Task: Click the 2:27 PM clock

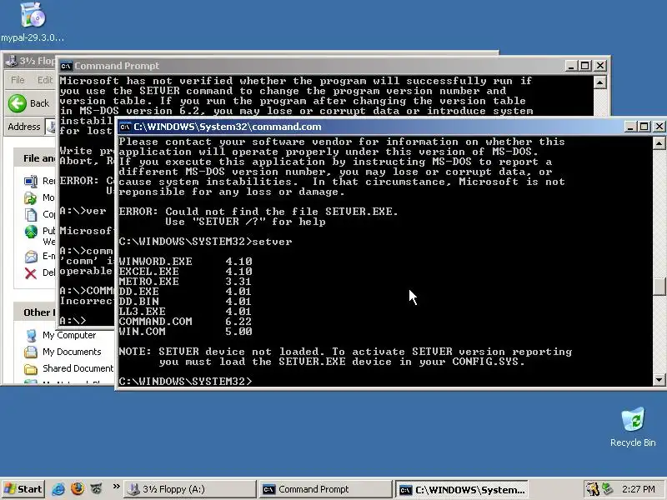Action: (638, 489)
